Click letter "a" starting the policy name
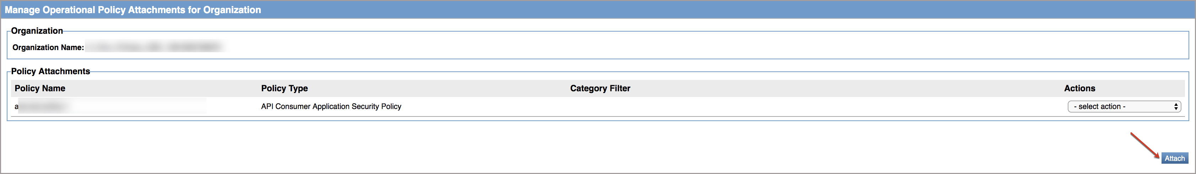The width and height of the screenshot is (1196, 174). pyautogui.click(x=16, y=106)
